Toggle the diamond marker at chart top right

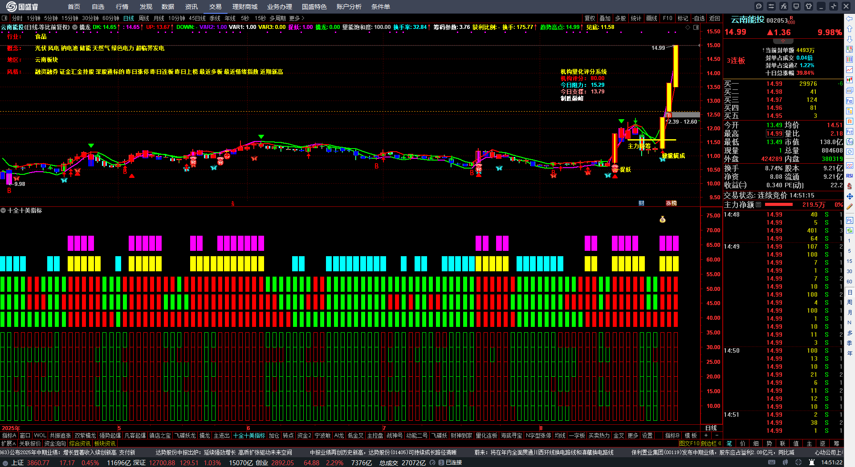click(688, 27)
